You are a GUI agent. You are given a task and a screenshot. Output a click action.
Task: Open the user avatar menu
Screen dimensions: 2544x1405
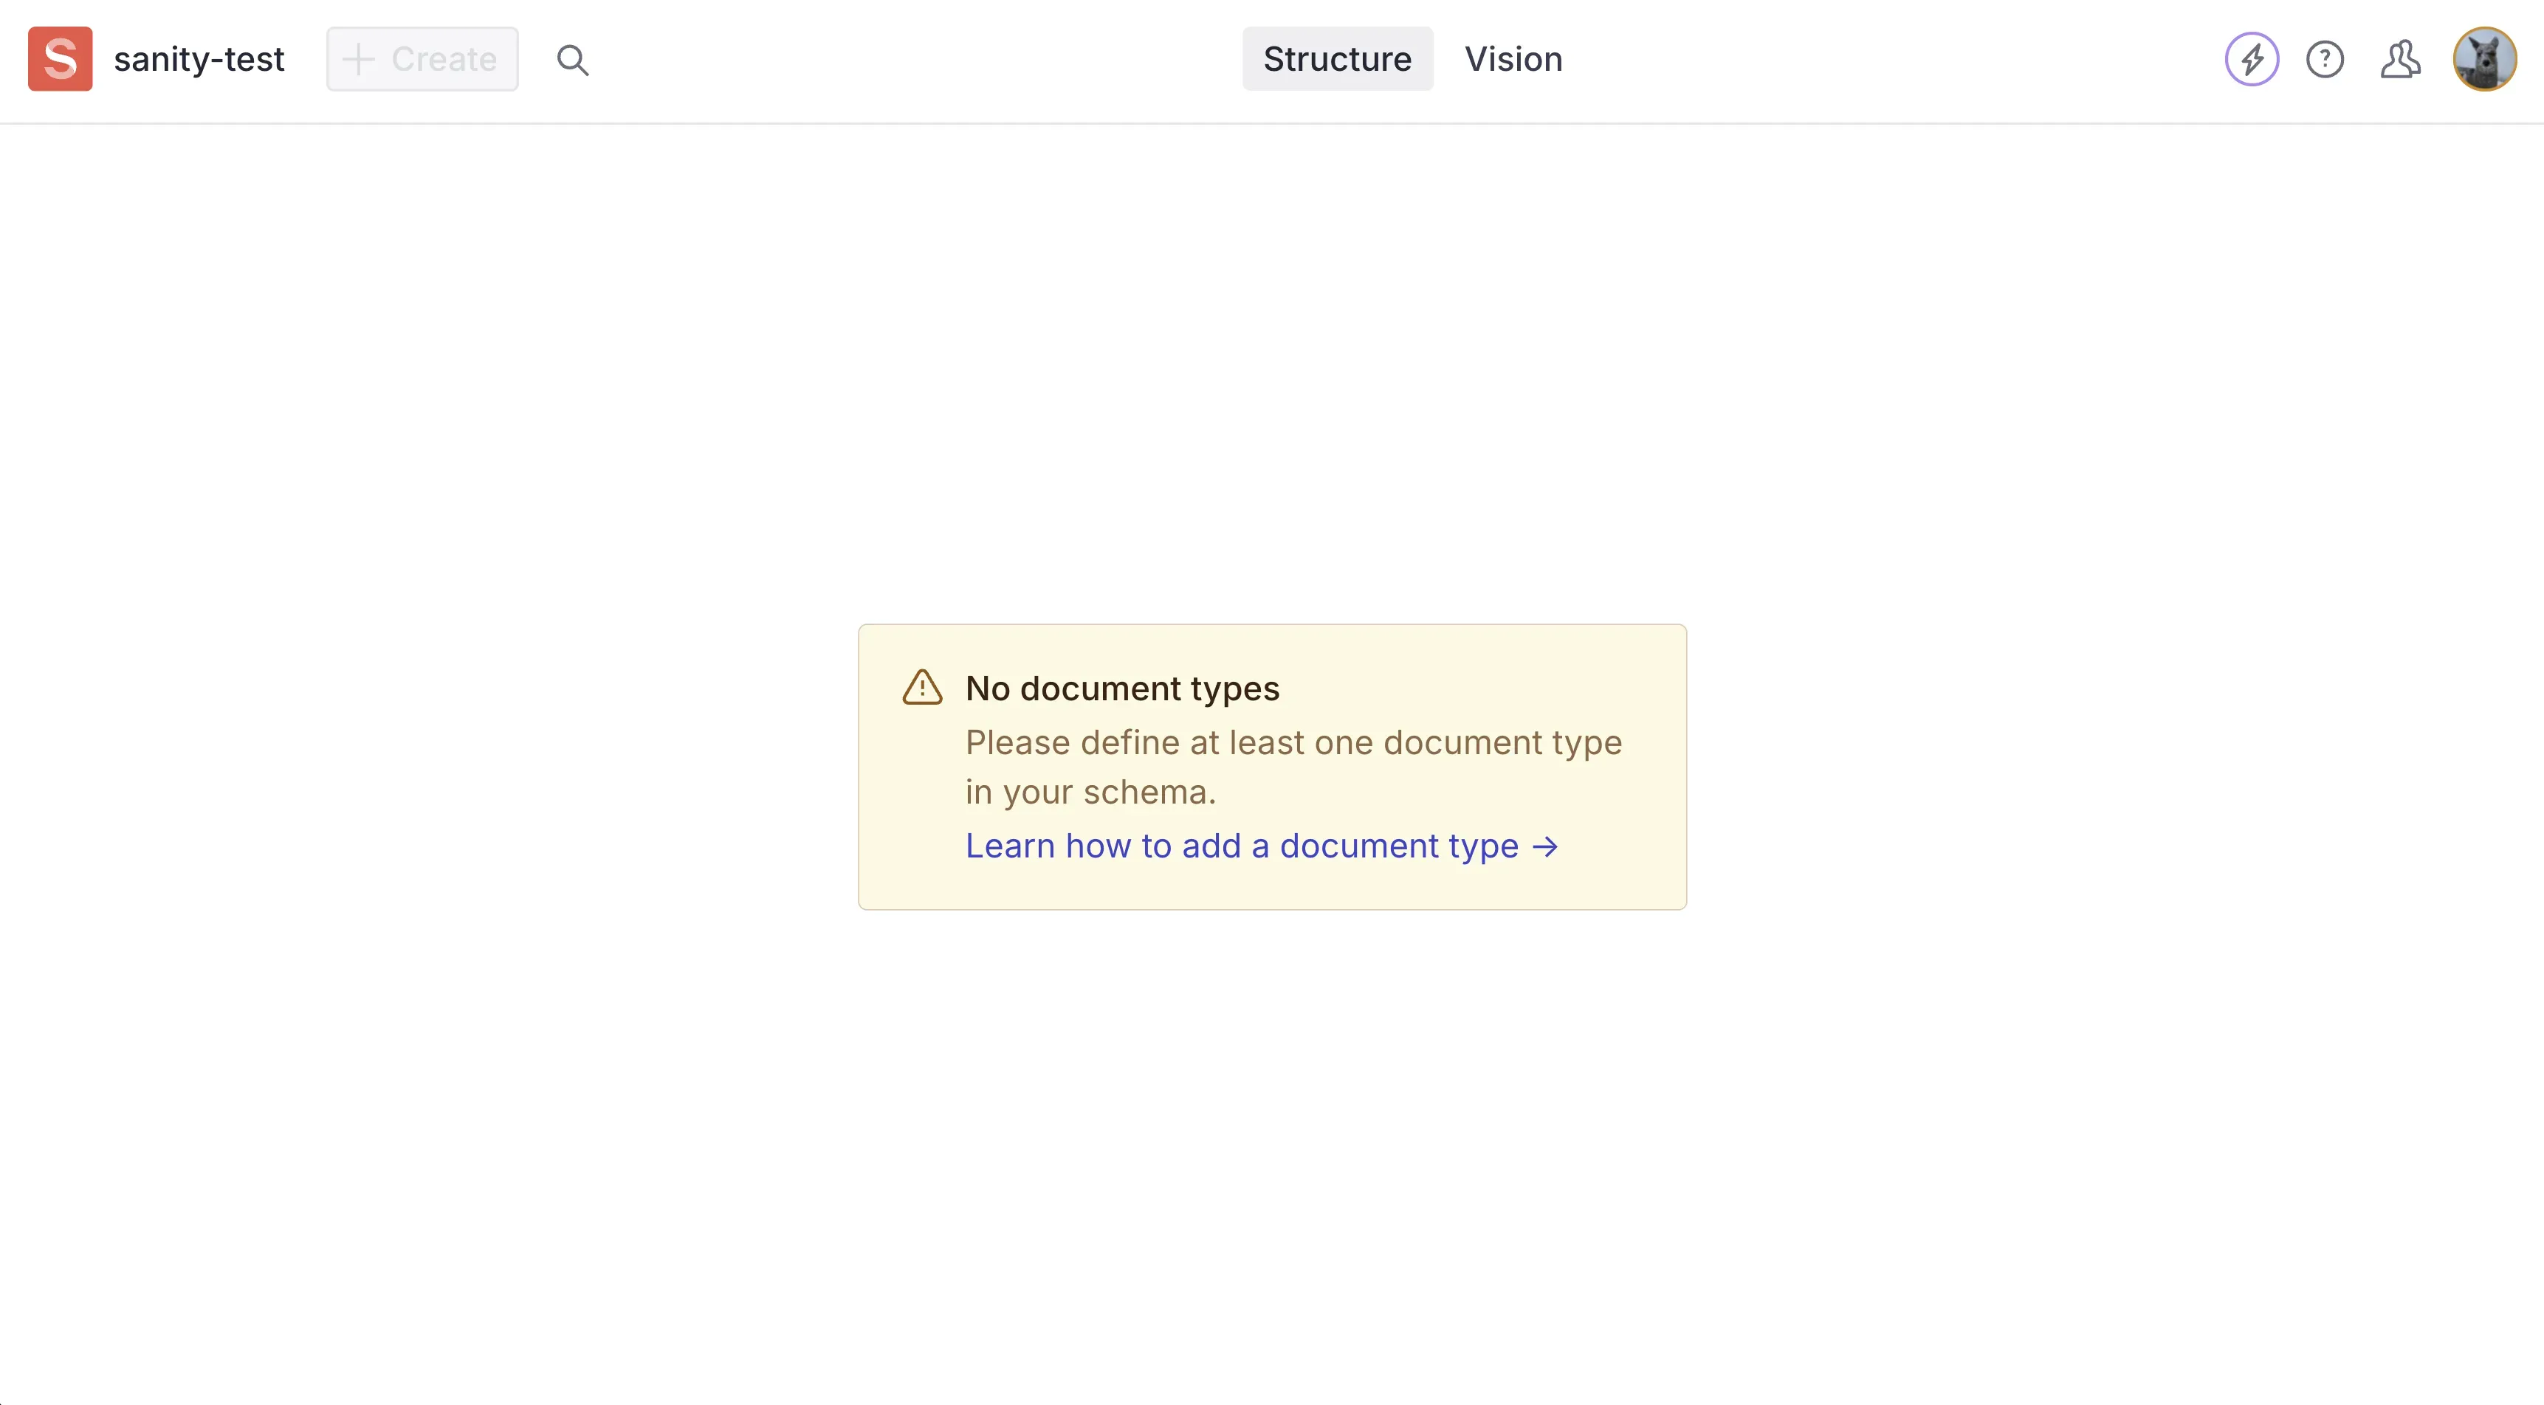tap(2483, 59)
